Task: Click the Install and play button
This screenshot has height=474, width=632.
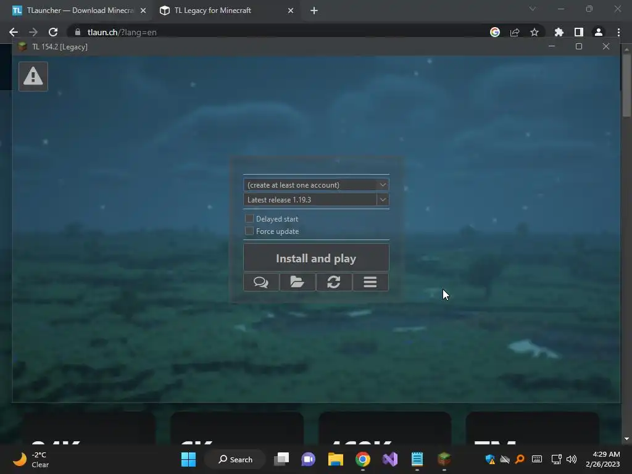Action: [316, 258]
